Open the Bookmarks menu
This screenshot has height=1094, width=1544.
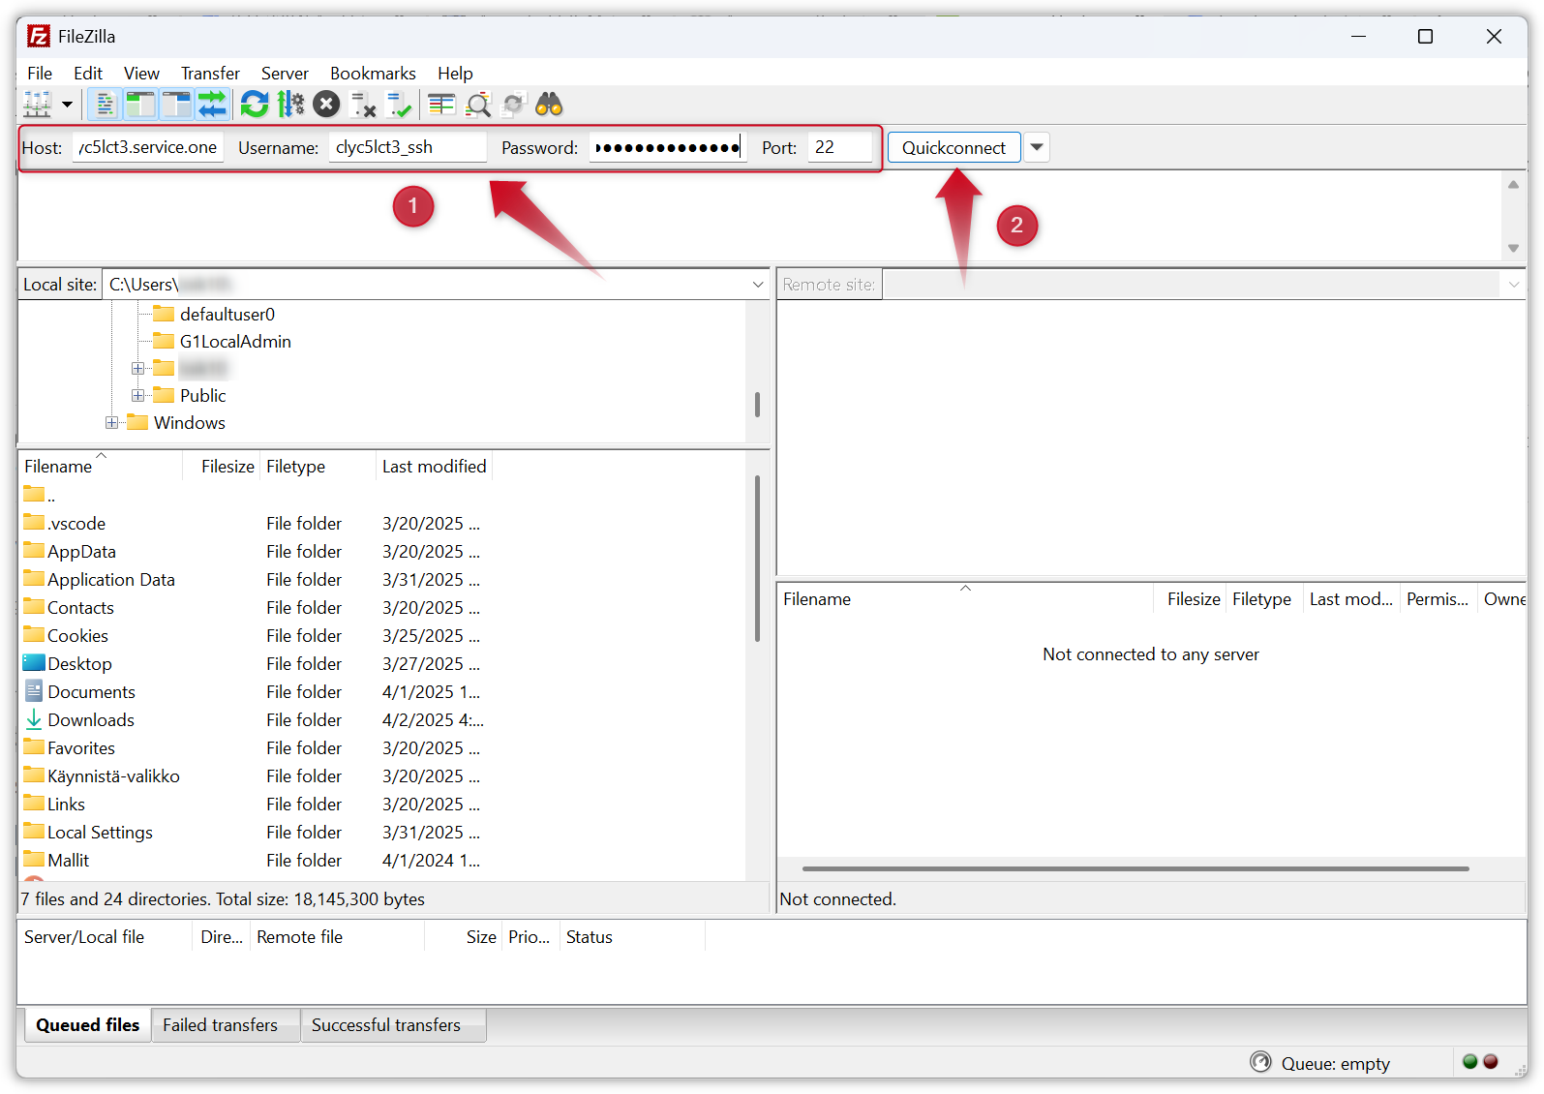click(373, 74)
